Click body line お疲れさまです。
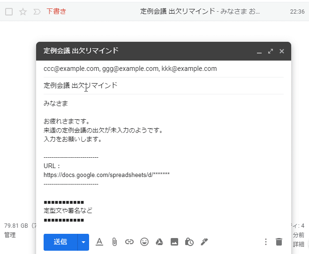The height and width of the screenshot is (254, 309). (67, 121)
